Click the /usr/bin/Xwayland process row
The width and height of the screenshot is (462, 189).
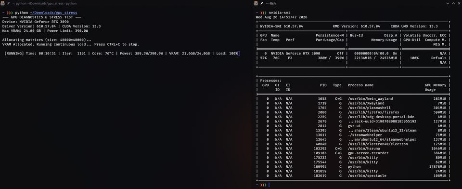pos(353,103)
